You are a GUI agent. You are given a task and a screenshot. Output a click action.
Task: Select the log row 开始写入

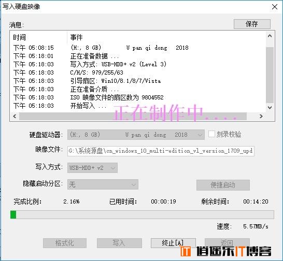click(x=138, y=106)
